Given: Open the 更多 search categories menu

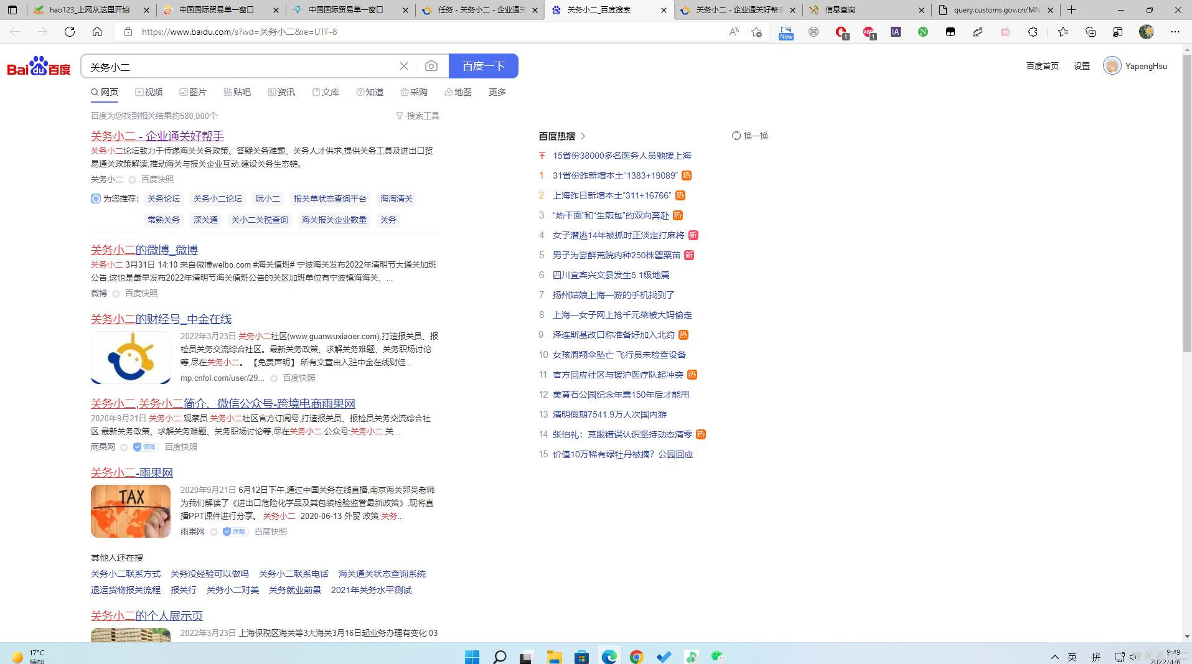Looking at the screenshot, I should point(497,92).
